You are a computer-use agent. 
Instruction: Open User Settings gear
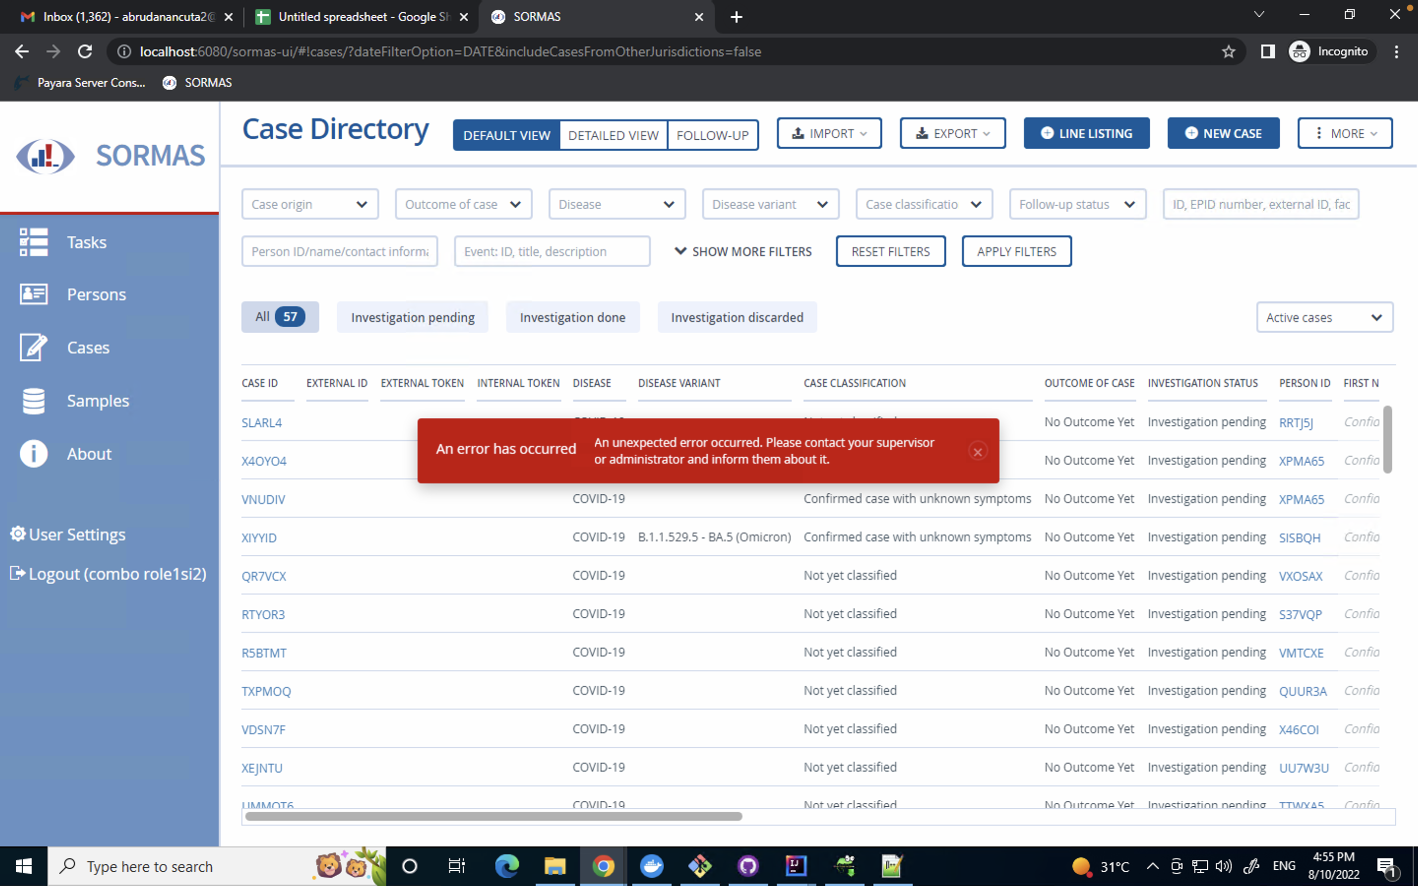[x=18, y=534]
